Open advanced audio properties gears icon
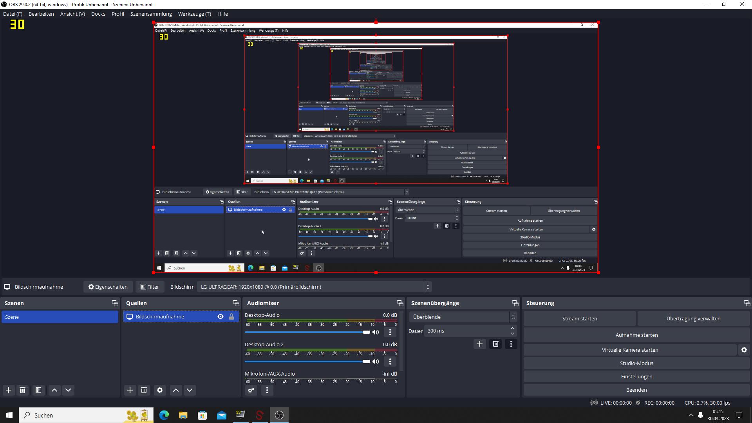Image resolution: width=752 pixels, height=423 pixels. coord(251,390)
